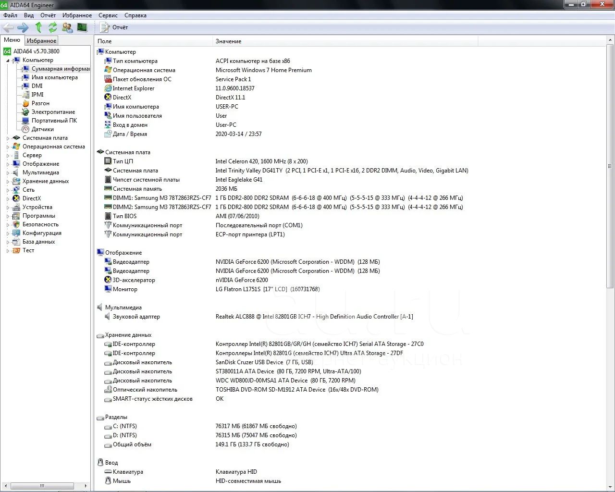This screenshot has height=492, width=615.
Task: Expand the Операционная система tree node
Action: [8, 147]
